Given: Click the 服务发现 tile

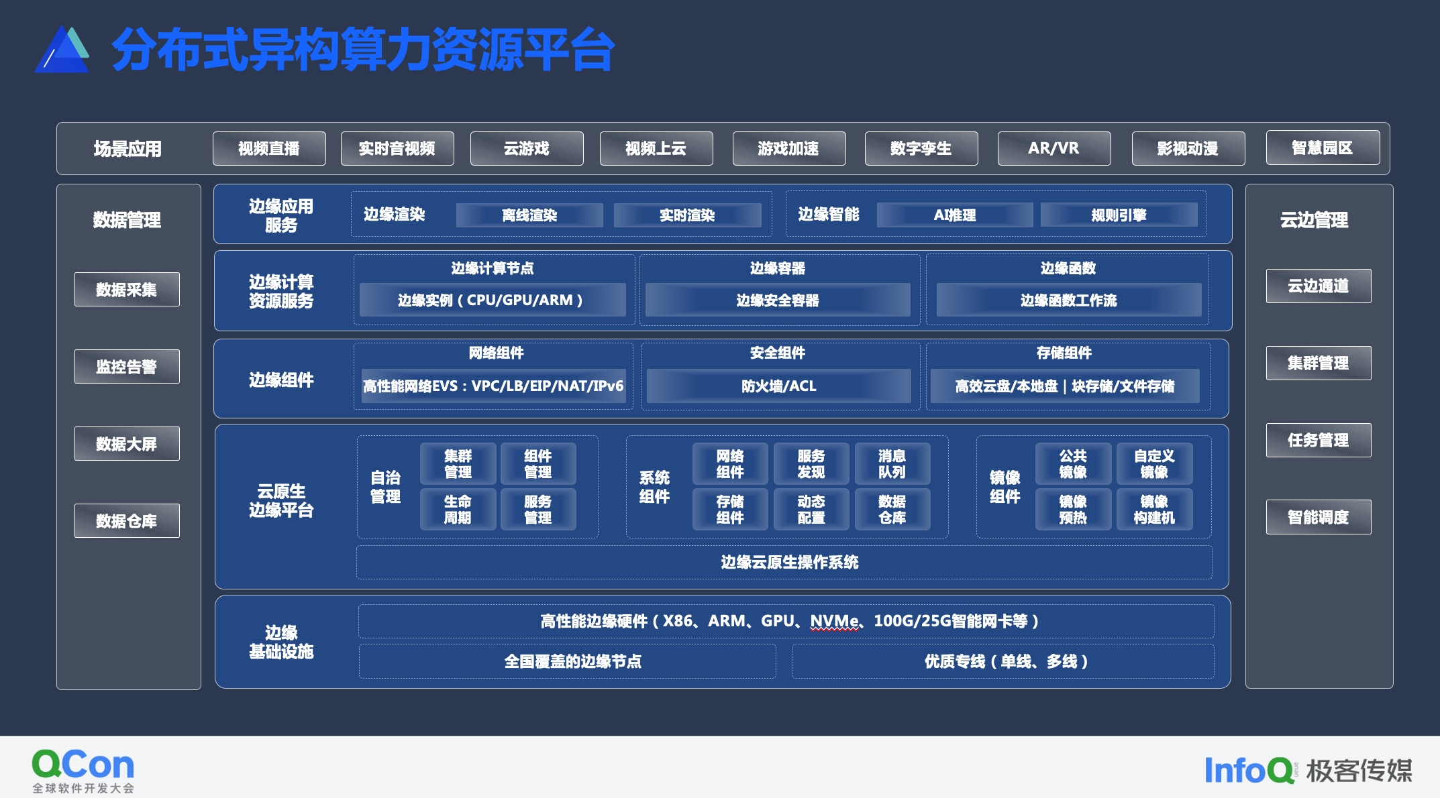Looking at the screenshot, I should [x=811, y=464].
